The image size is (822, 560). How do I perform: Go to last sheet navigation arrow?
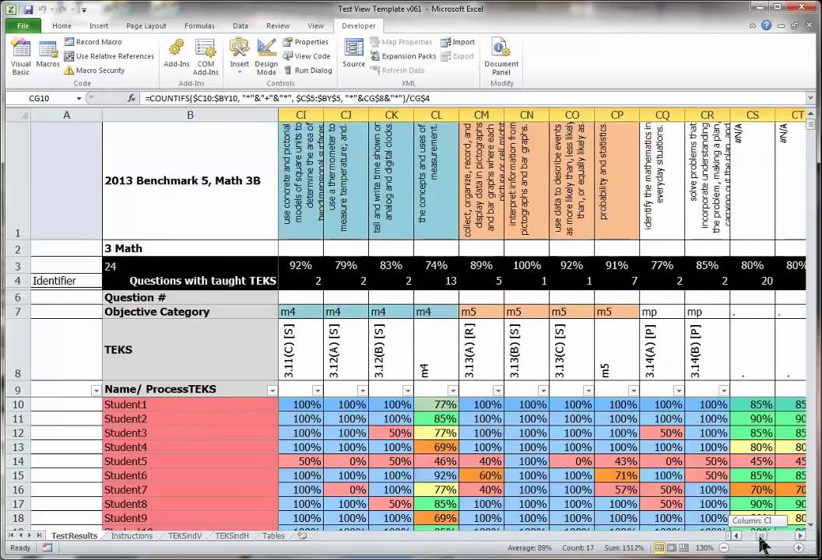coord(40,535)
